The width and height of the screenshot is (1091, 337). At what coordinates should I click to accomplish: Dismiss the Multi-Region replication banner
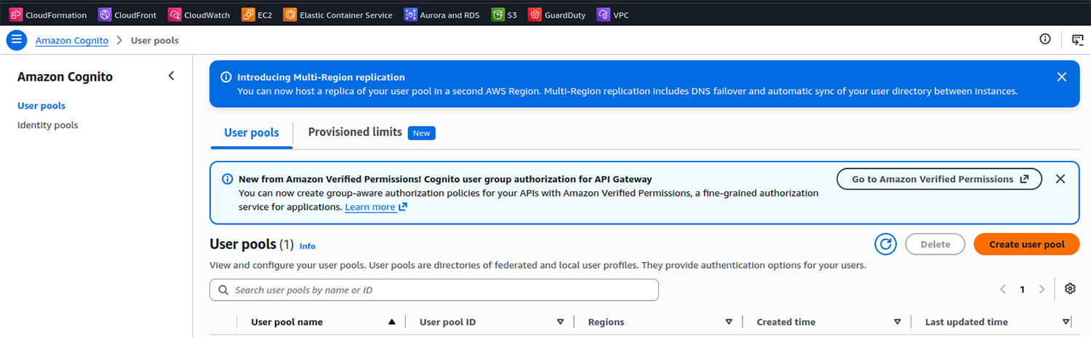click(1062, 76)
